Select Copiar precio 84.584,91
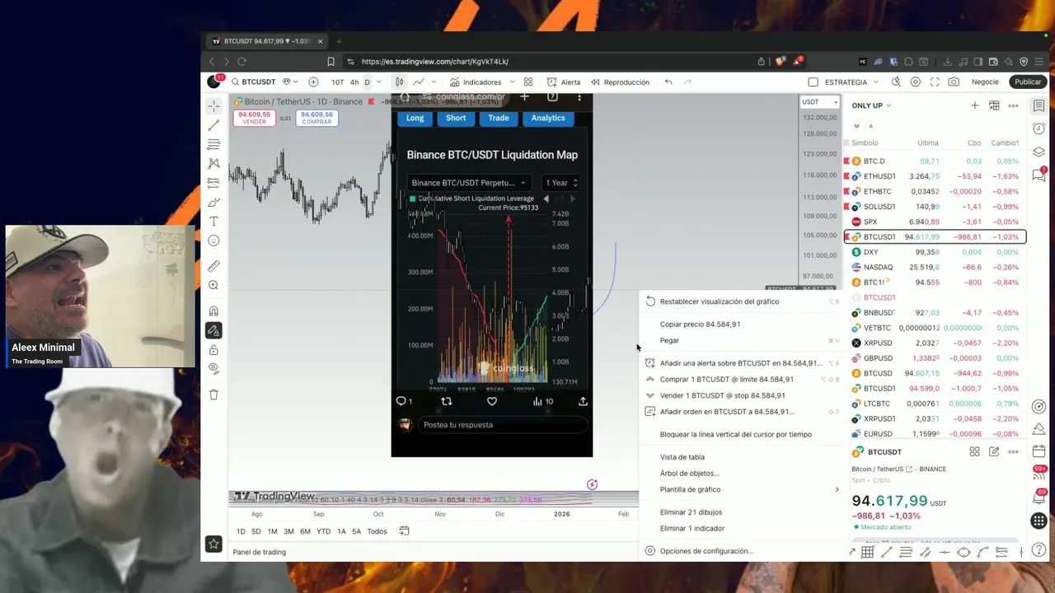Image resolution: width=1055 pixels, height=593 pixels. 700,325
